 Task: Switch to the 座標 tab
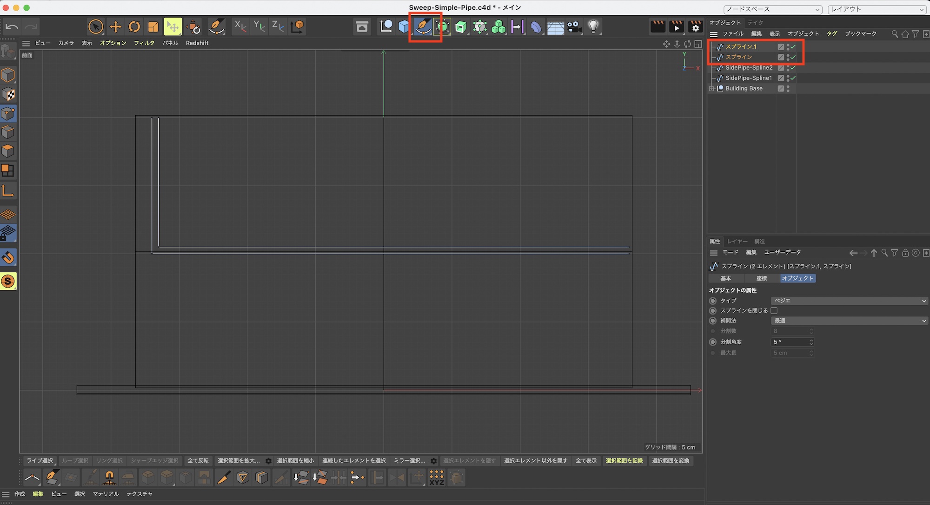(761, 278)
